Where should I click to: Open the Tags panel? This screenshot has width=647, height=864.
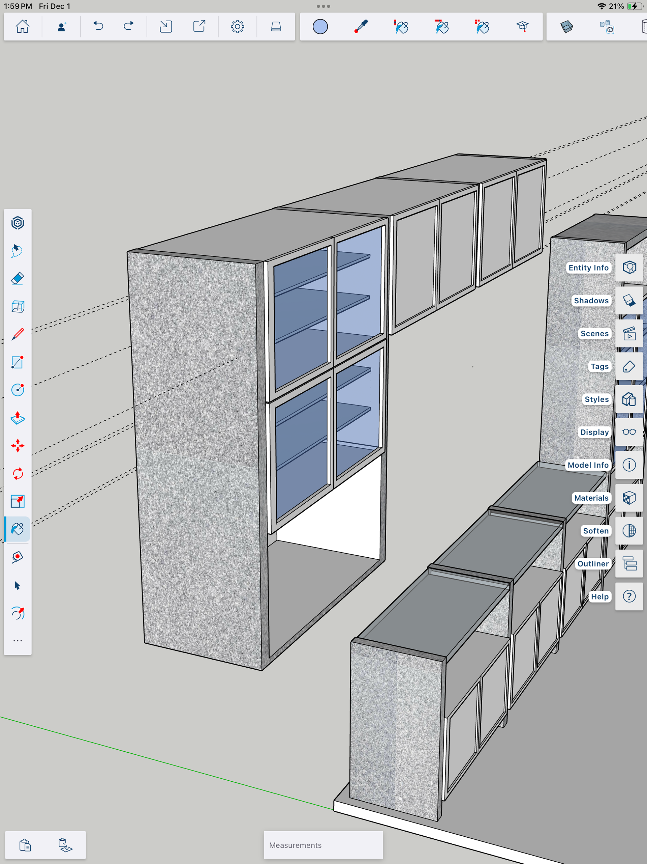point(629,366)
